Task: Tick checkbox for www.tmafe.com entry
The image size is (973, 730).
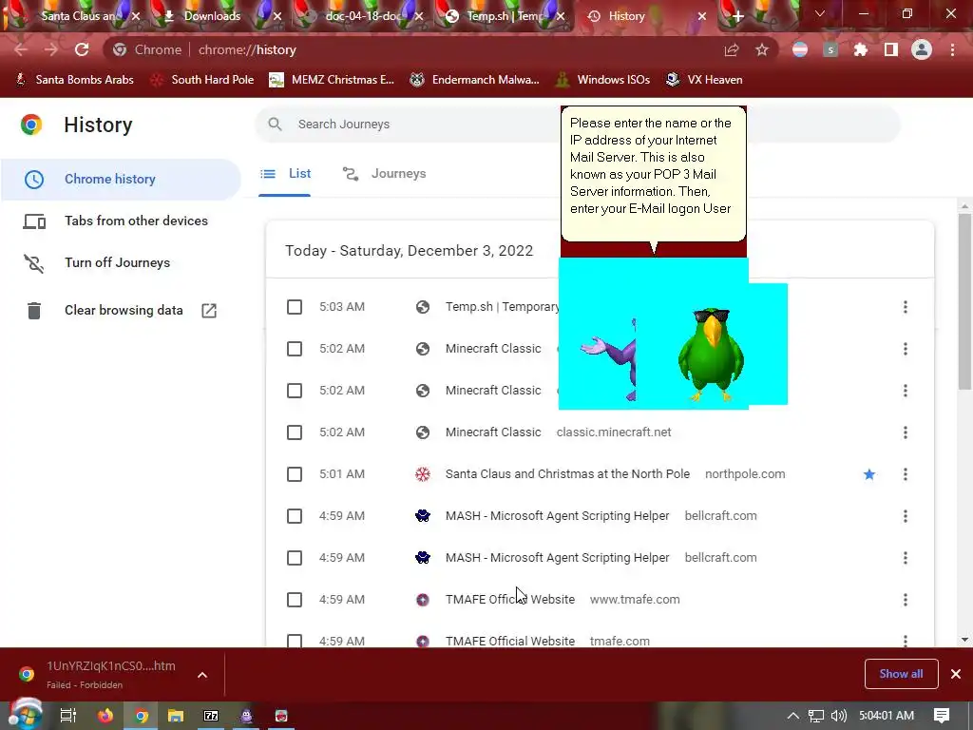Action: 295,600
